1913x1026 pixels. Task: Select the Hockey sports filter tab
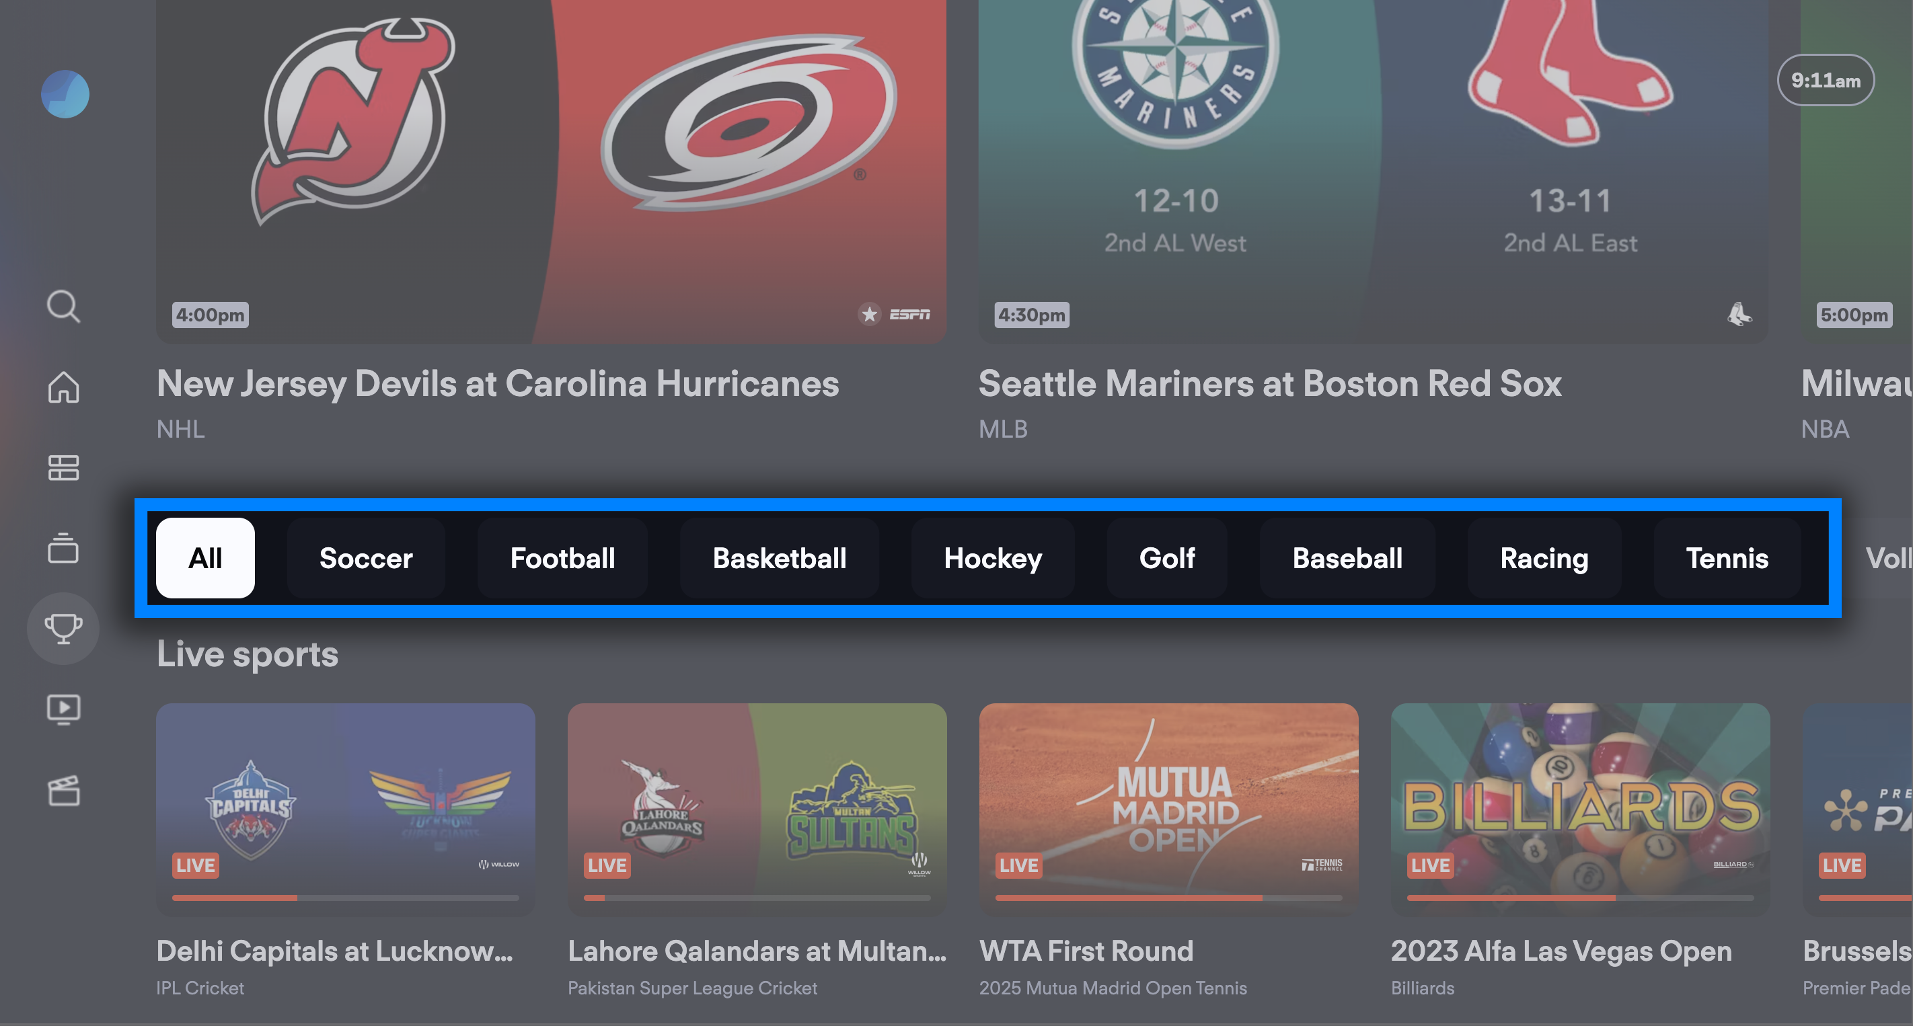click(x=993, y=558)
